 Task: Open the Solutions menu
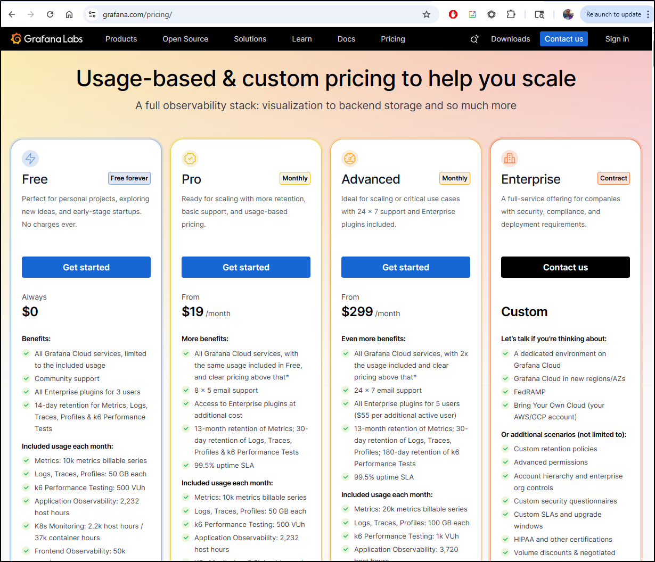tap(250, 39)
